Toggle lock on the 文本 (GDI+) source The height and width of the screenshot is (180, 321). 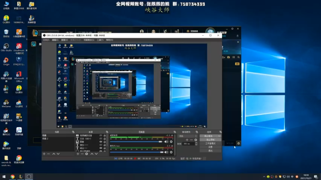pyautogui.click(x=105, y=138)
